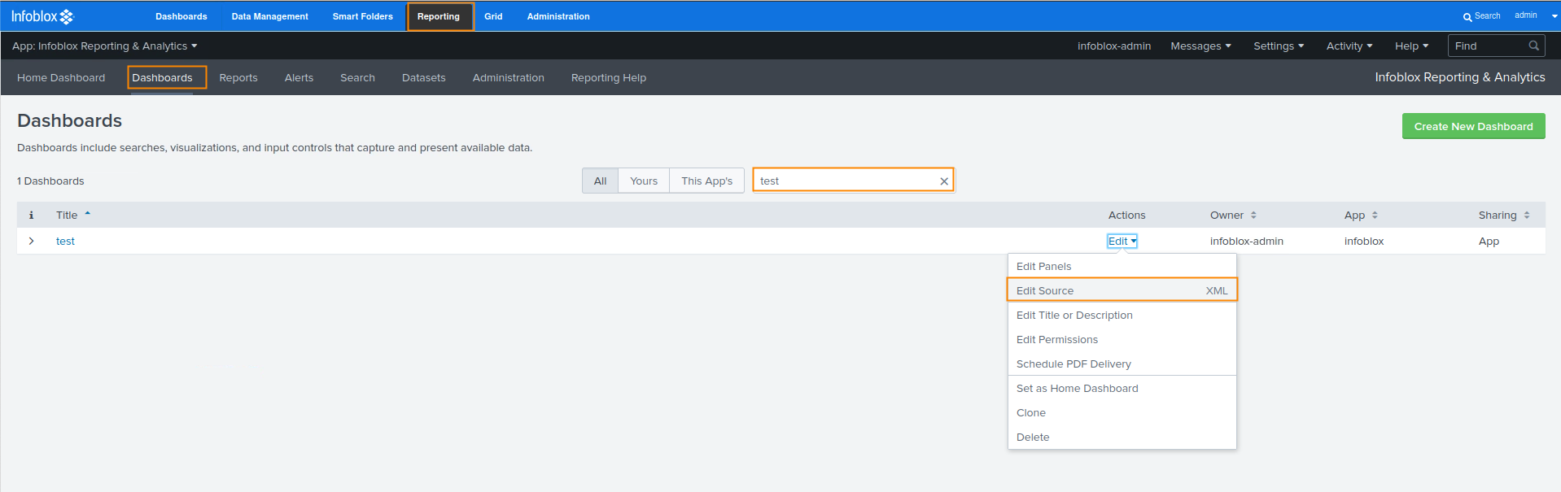Choose Delete from the menu
Image resolution: width=1561 pixels, height=492 pixels.
1122,438
